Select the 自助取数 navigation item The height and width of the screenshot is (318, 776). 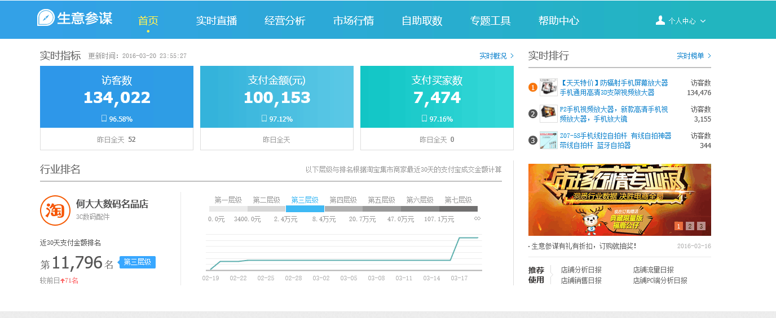click(422, 21)
